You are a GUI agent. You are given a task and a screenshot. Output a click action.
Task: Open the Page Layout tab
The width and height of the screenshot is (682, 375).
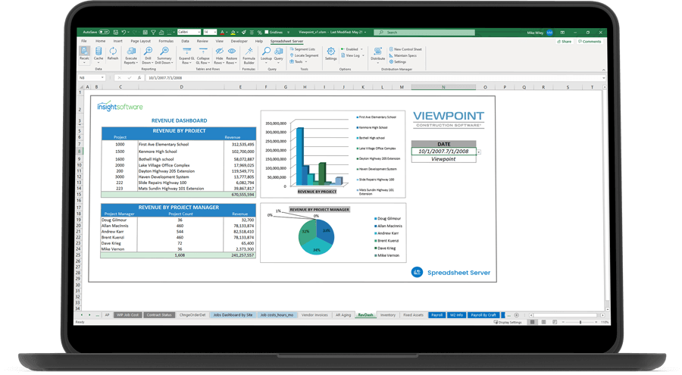(x=140, y=41)
